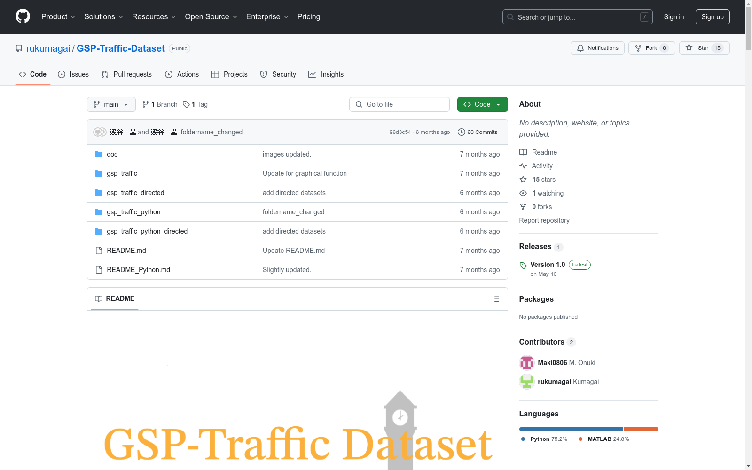The height and width of the screenshot is (470, 752).
Task: Expand the Open Source menu
Action: [211, 17]
